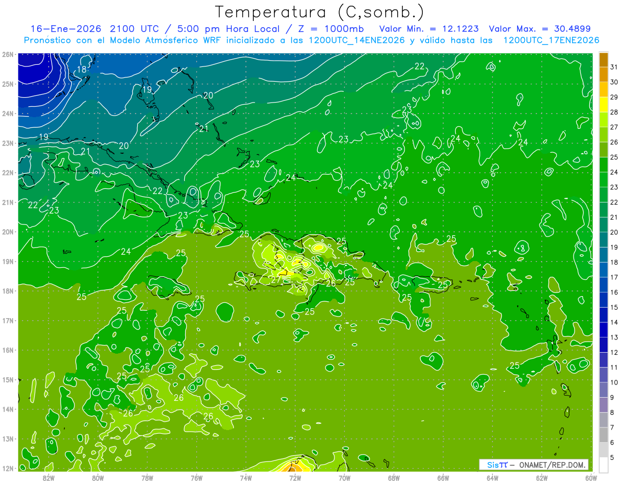Image resolution: width=628 pixels, height=485 pixels.
Task: Select the color scale value label '12'
Action: pyautogui.click(x=615, y=352)
